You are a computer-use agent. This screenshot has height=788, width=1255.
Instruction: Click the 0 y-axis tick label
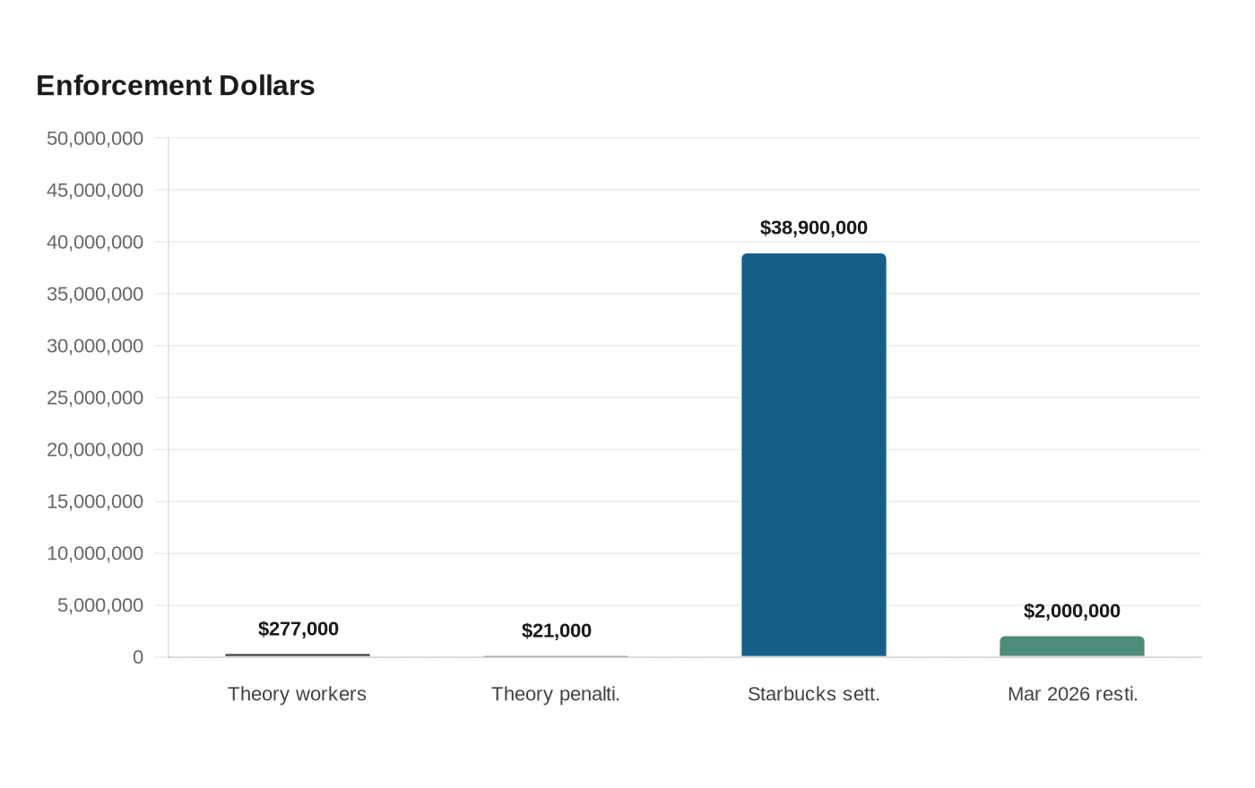click(x=138, y=657)
